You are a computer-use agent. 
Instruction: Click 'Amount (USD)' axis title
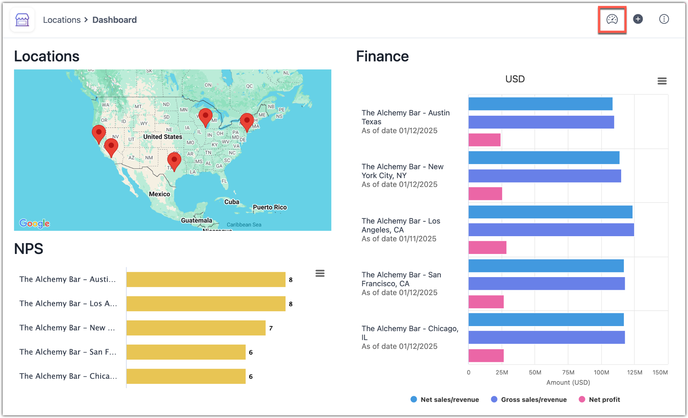click(x=568, y=382)
